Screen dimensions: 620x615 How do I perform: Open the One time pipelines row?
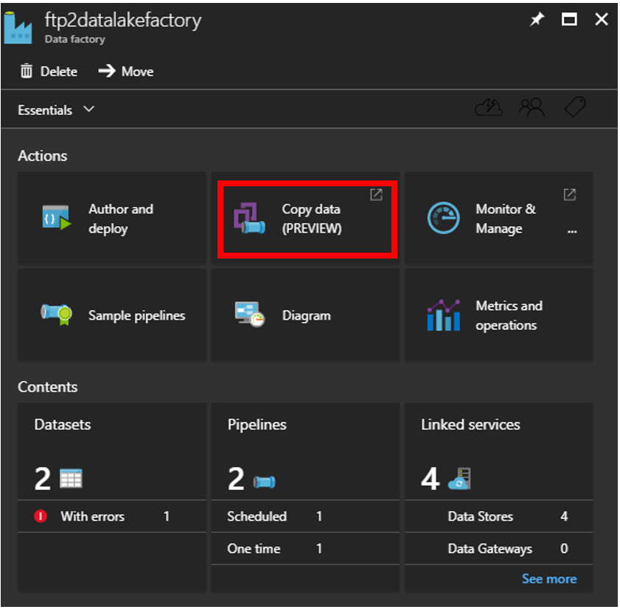pyautogui.click(x=305, y=549)
